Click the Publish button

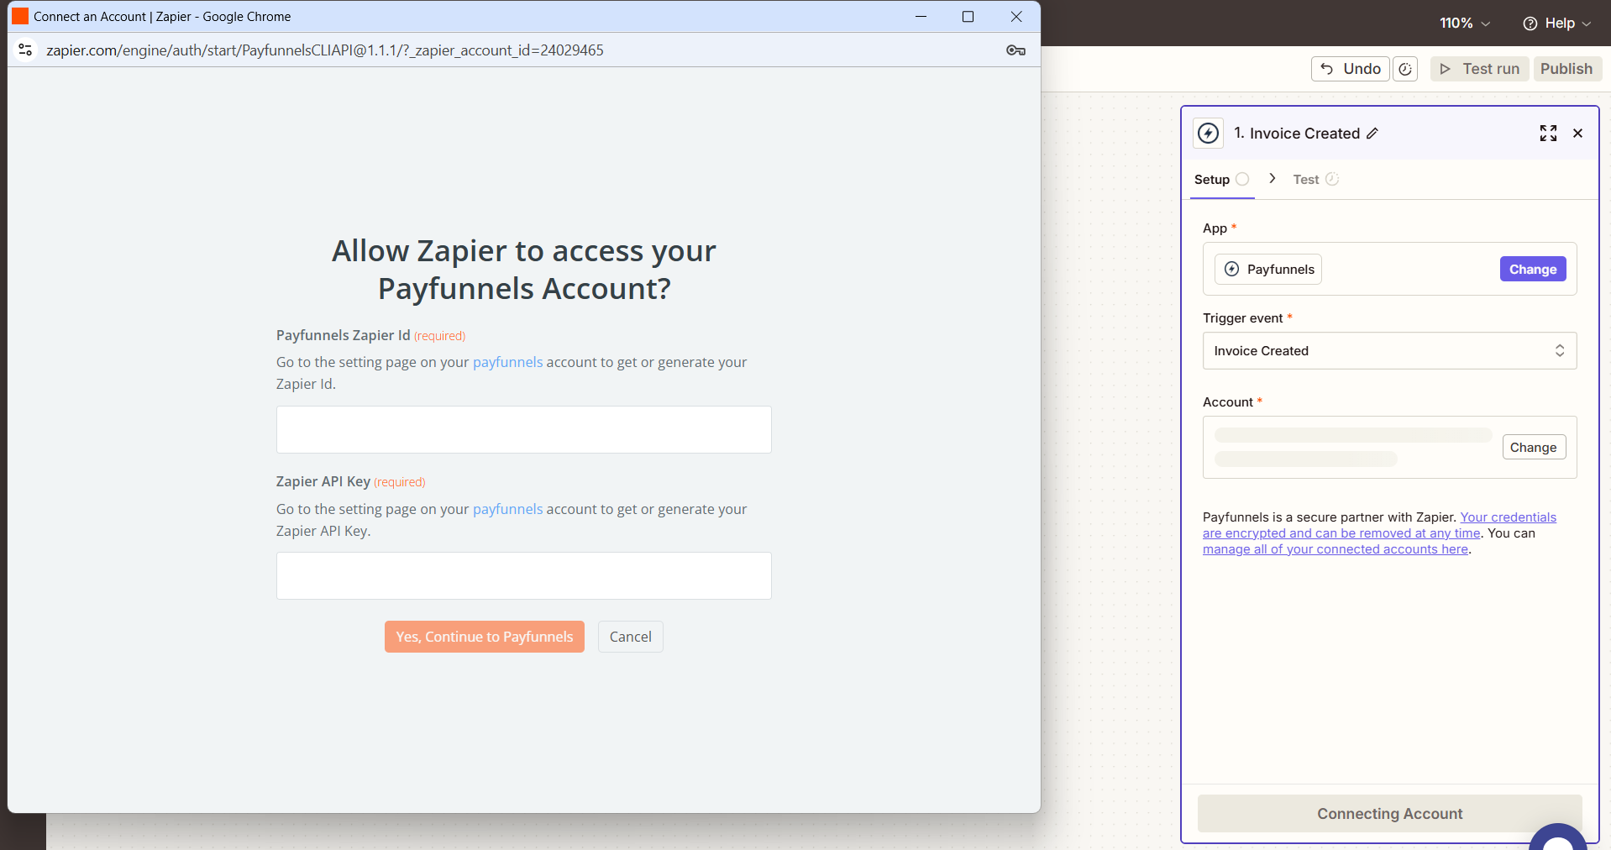tap(1566, 69)
